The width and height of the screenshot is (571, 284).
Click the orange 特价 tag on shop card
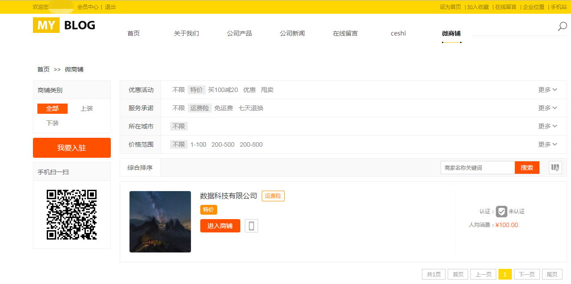pos(209,210)
